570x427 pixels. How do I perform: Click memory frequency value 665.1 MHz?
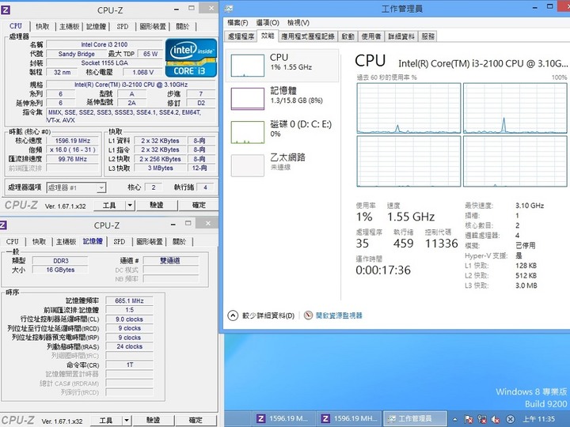pyautogui.click(x=129, y=300)
